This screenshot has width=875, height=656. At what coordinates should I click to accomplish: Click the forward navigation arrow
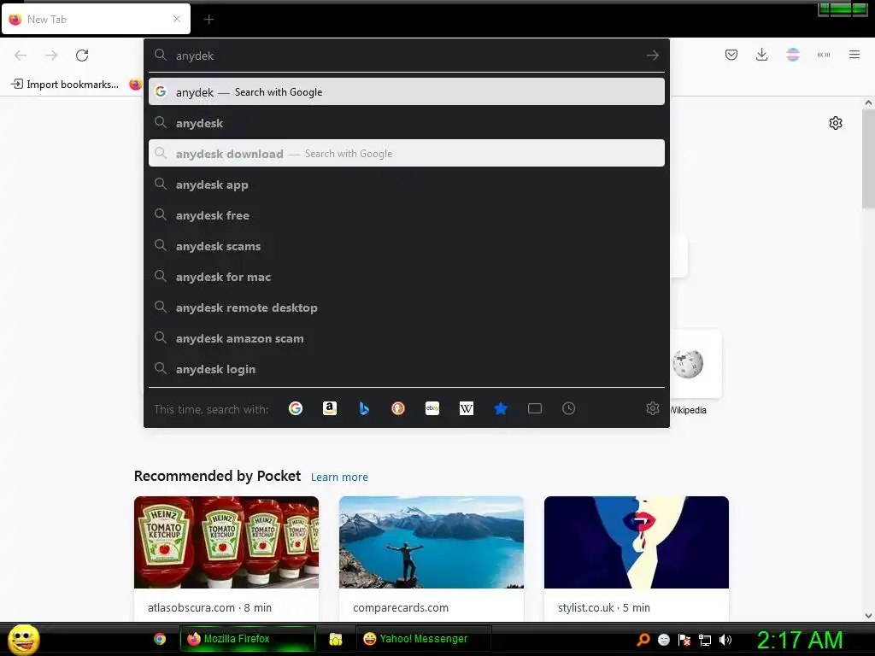51,56
